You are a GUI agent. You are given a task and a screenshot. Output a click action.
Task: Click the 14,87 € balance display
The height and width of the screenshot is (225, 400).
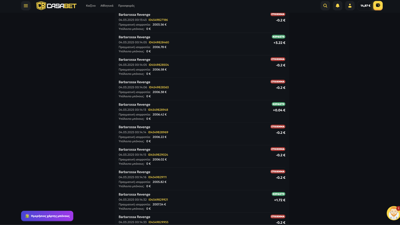(x=365, y=6)
